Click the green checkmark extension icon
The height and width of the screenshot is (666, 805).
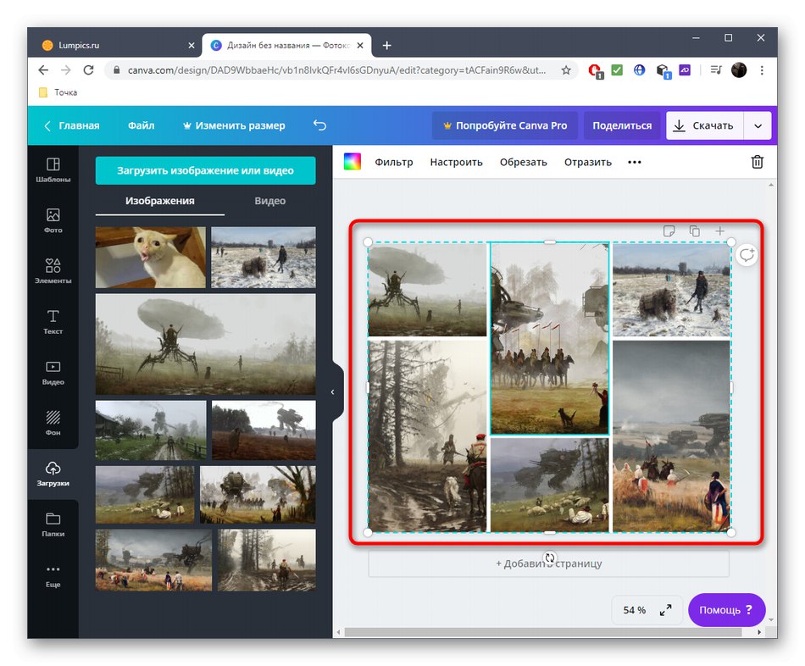[617, 69]
